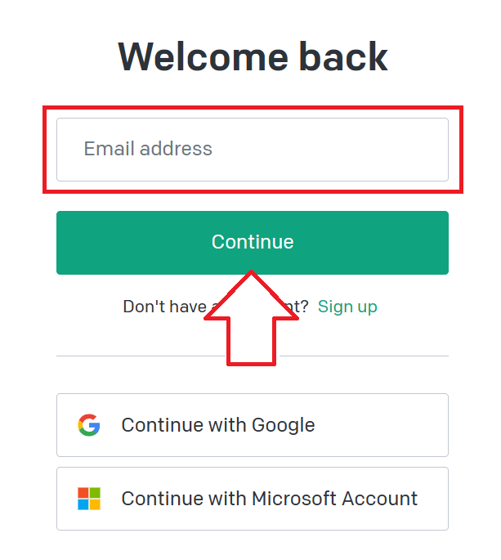Click the horizontal divider line

253,356
